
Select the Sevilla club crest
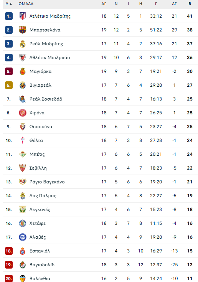click(23, 168)
